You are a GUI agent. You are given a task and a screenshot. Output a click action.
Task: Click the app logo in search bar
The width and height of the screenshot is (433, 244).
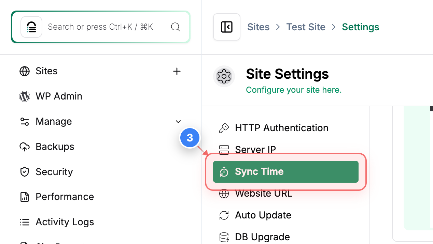click(x=31, y=27)
